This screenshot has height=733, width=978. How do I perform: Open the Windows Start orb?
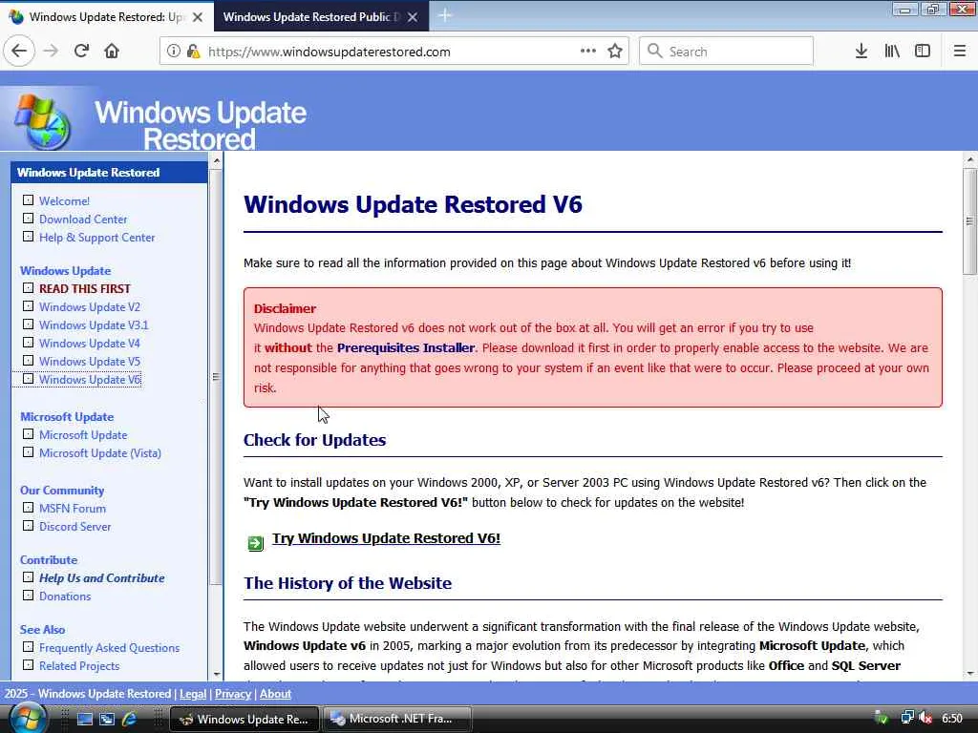point(27,718)
